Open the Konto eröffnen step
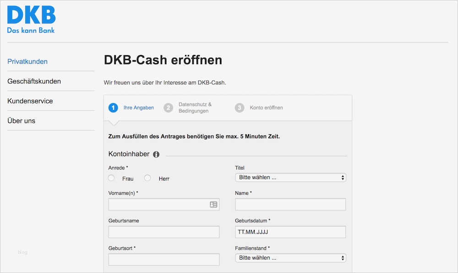This screenshot has height=273, width=458. [x=267, y=108]
